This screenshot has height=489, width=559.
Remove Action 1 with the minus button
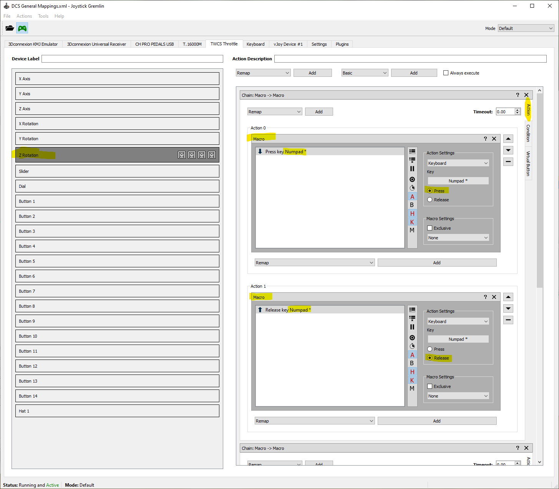coord(508,320)
